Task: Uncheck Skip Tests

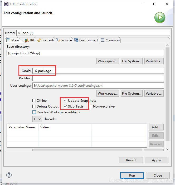Action: tap(65, 106)
